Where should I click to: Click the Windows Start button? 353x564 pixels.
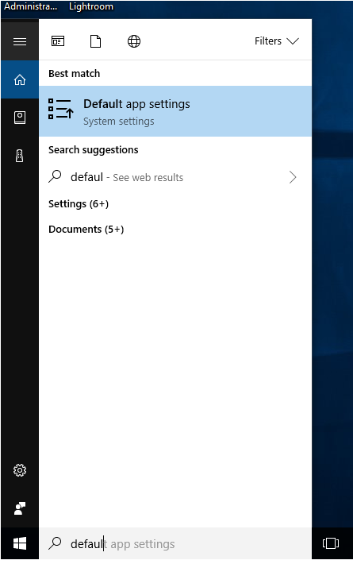tap(20, 543)
